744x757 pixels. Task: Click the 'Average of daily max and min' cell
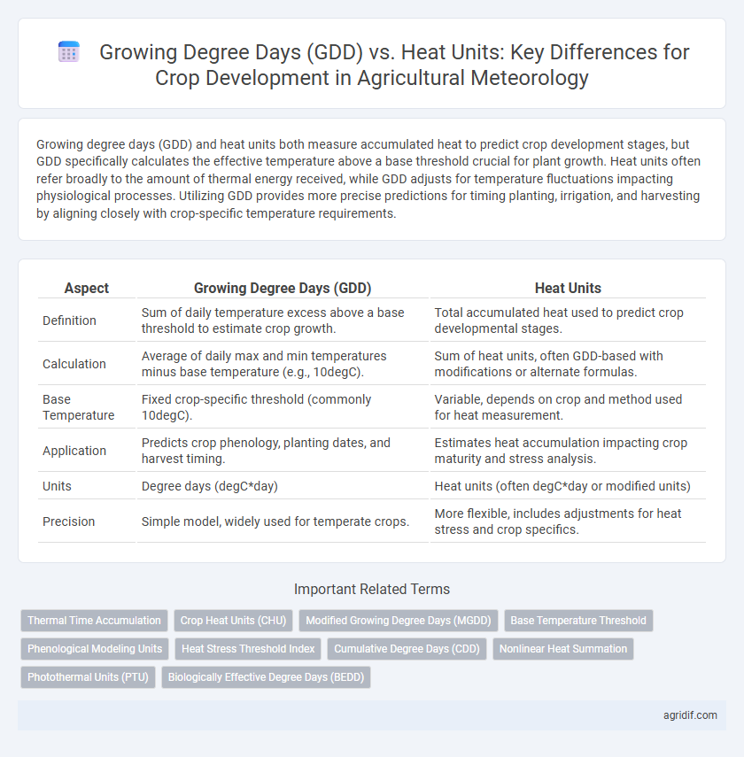(283, 364)
